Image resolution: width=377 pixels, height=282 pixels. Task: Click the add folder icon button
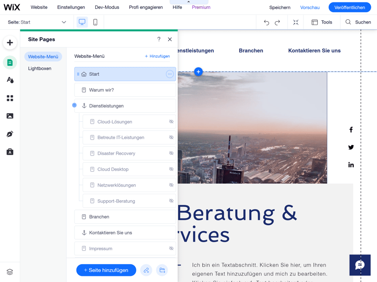pyautogui.click(x=162, y=270)
